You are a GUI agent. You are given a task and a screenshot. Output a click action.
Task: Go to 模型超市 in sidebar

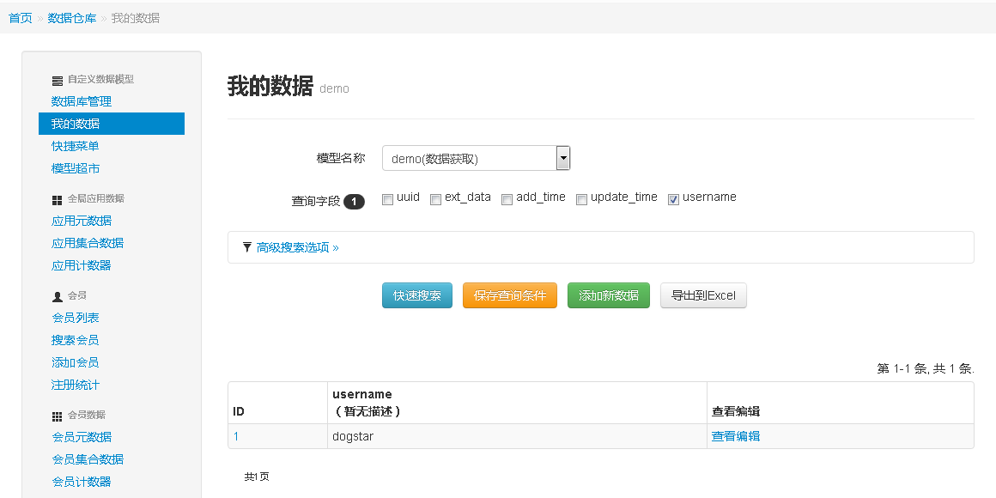click(x=75, y=168)
